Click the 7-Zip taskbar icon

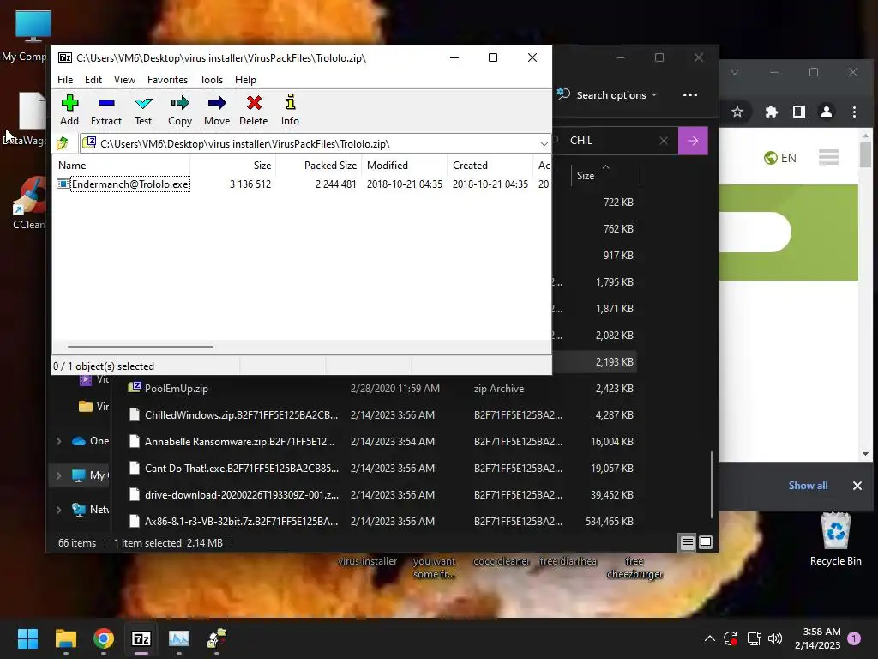tap(141, 638)
